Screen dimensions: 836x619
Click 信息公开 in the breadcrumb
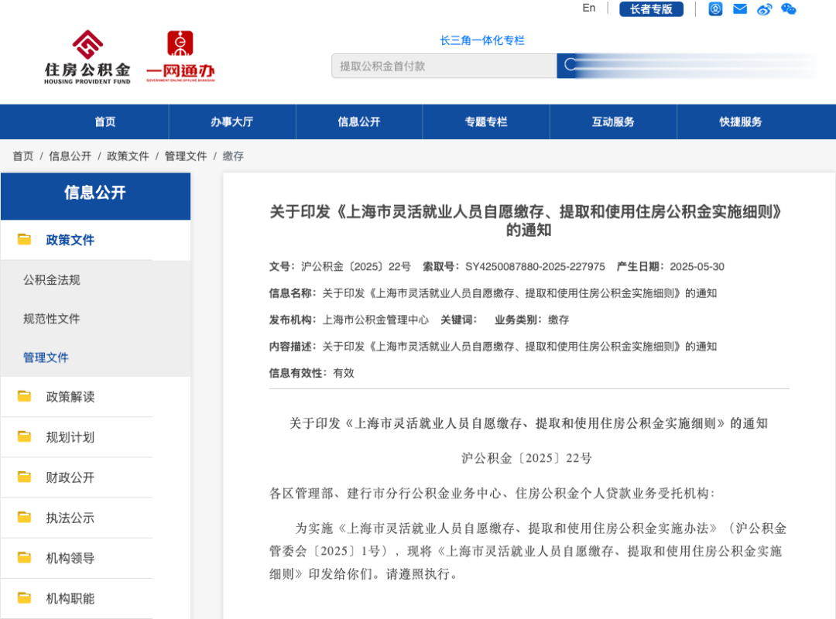pyautogui.click(x=70, y=156)
